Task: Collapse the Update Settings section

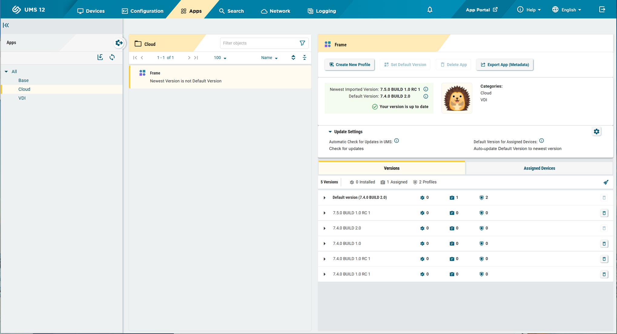Action: [x=330, y=132]
